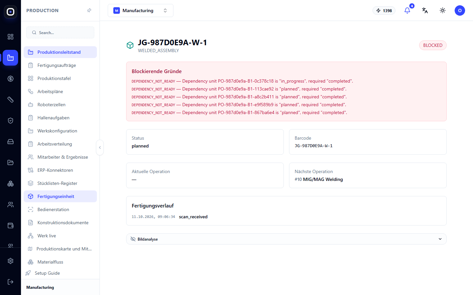Select Roboterzellen in the sidebar
The height and width of the screenshot is (295, 473).
[x=60, y=105]
